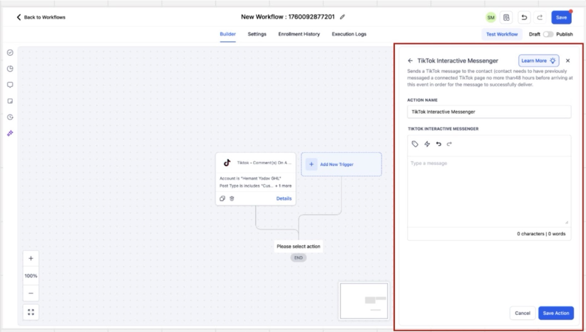Go back using Back to Workflows chevron
This screenshot has width=586, height=332.
(x=19, y=17)
